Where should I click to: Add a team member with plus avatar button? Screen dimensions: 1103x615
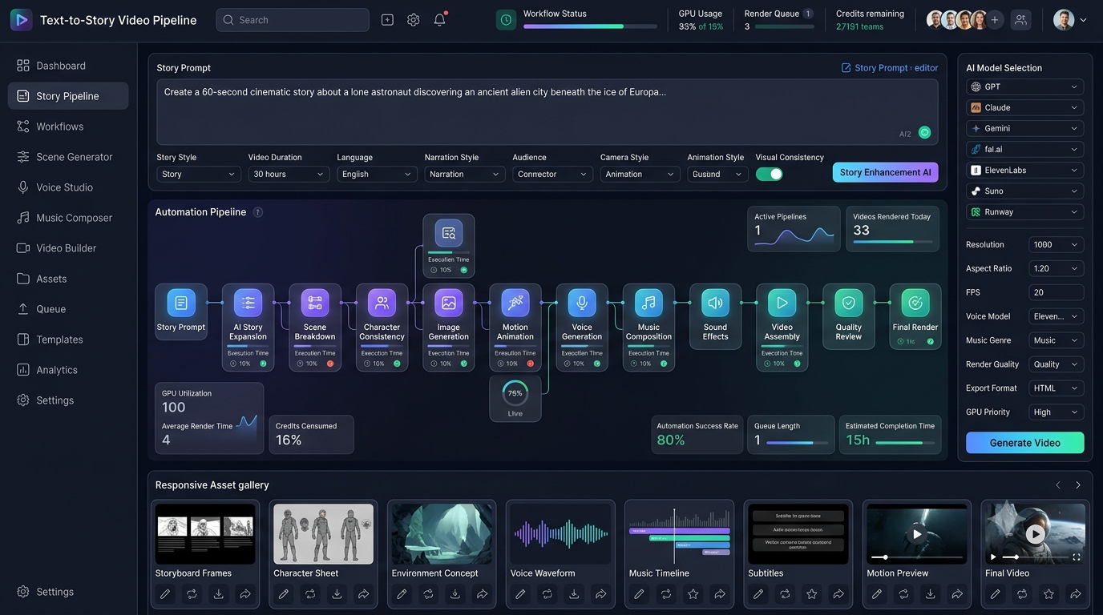tap(995, 20)
